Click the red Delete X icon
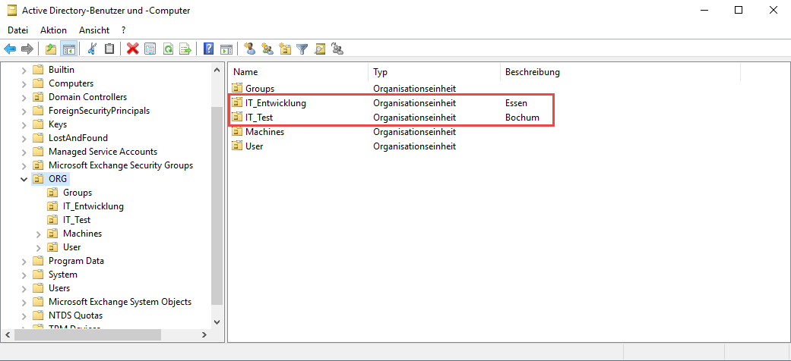 (132, 49)
